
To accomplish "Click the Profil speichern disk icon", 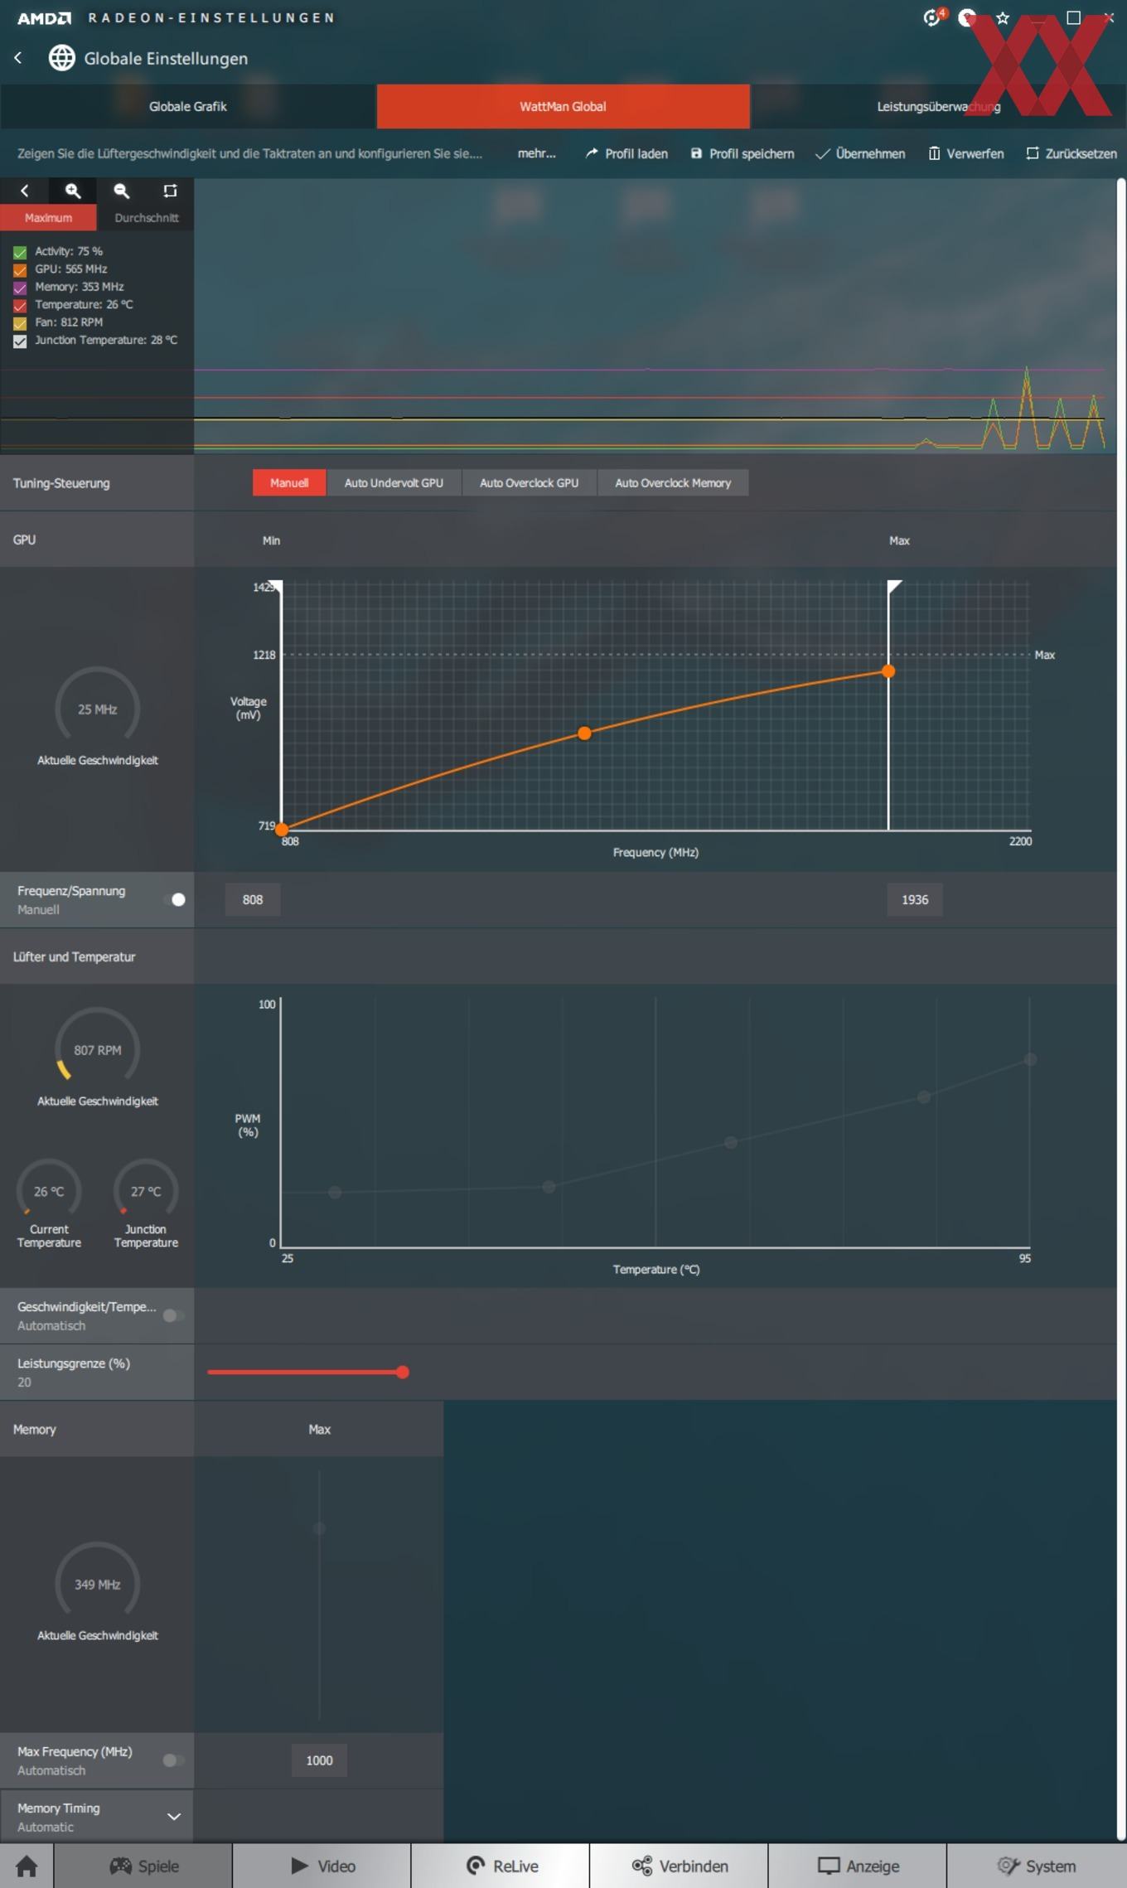I will (x=696, y=153).
